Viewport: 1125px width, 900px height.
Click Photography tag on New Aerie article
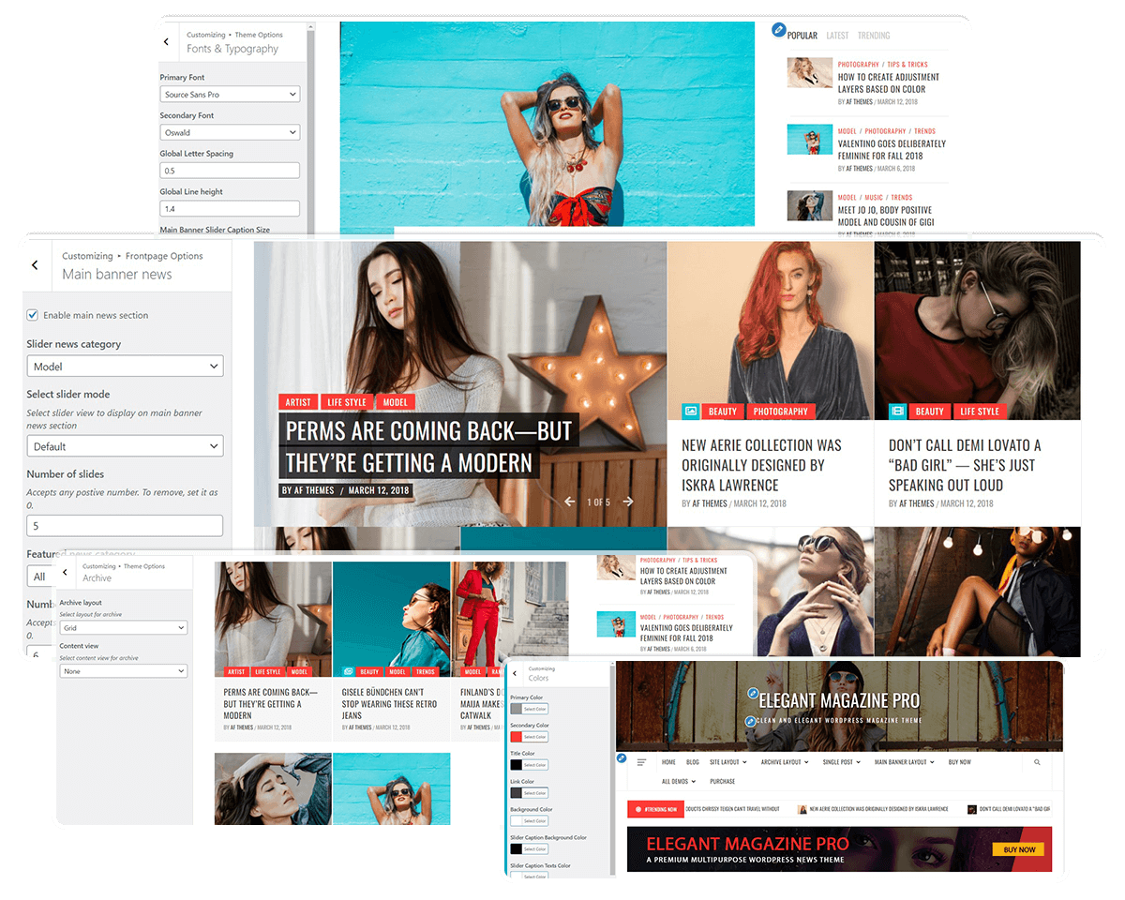780,411
